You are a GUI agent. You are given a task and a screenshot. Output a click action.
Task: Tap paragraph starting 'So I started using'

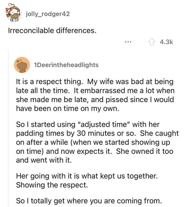(x=97, y=142)
